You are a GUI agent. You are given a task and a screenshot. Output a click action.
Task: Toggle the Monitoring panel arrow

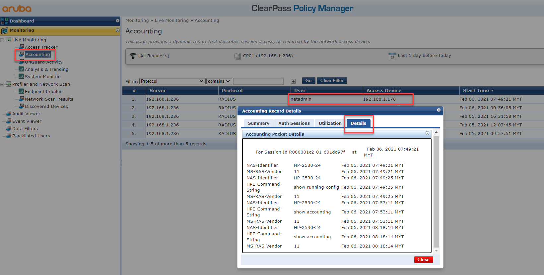pos(117,30)
